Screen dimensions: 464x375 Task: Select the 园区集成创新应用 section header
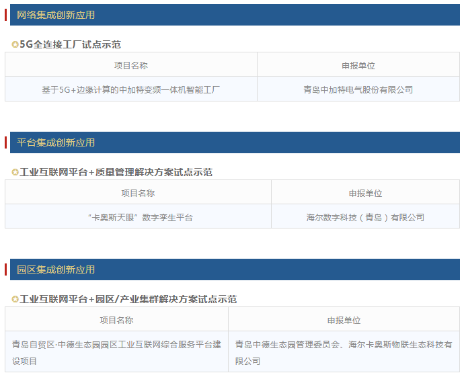tap(235, 269)
